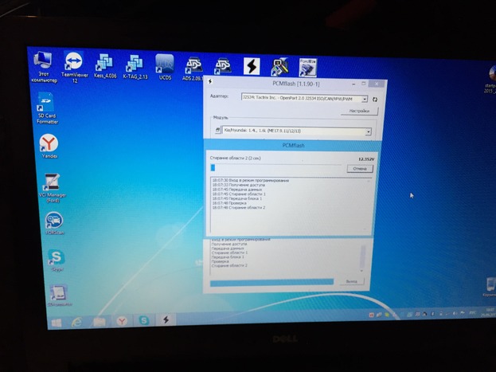Image resolution: width=496 pixels, height=372 pixels.
Task: Open the UCDS desktop icon
Action: coord(164,65)
